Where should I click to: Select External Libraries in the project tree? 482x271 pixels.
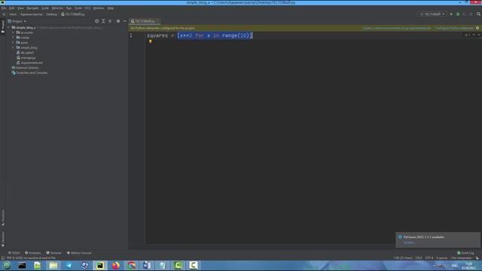tap(25, 68)
